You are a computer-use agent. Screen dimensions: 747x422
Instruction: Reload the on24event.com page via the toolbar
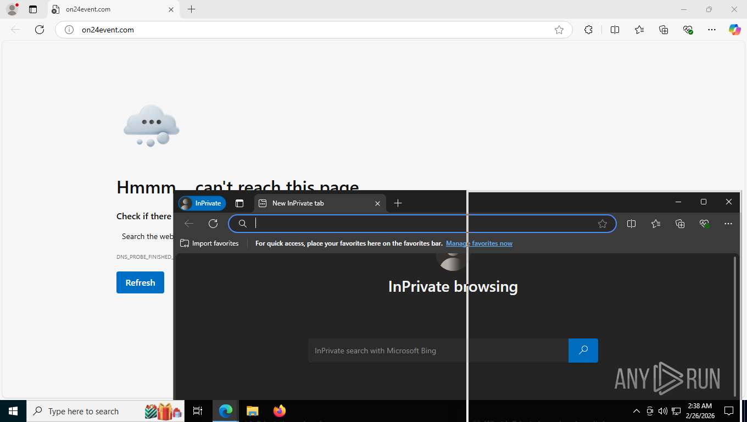40,30
